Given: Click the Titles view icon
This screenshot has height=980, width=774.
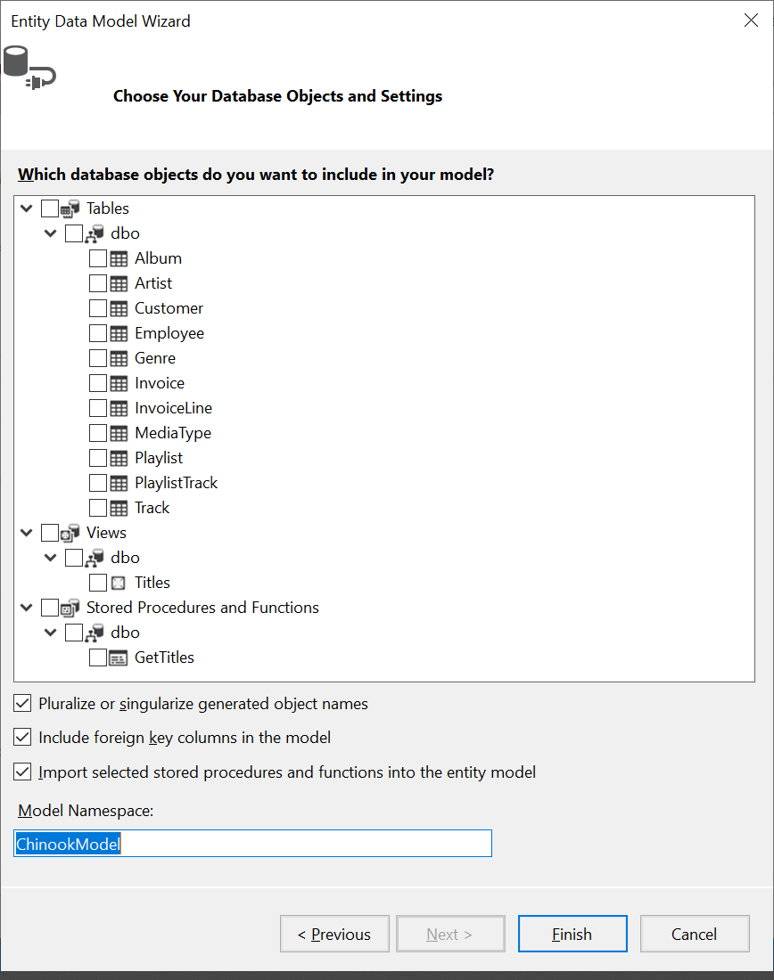Looking at the screenshot, I should click(x=116, y=583).
